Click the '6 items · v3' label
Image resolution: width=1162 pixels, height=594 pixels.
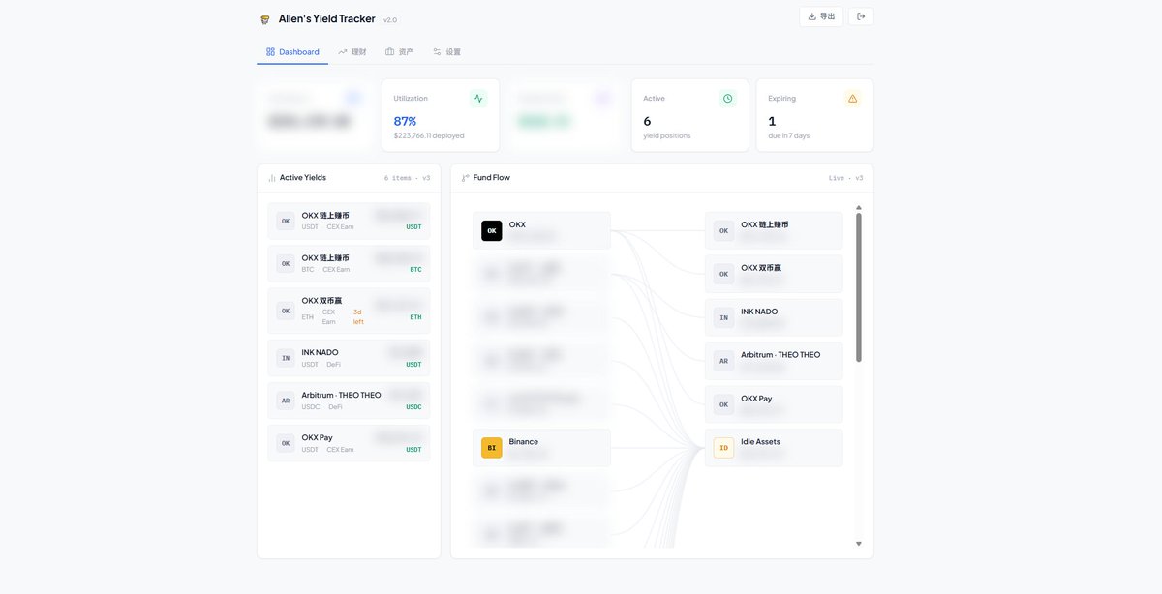(x=407, y=178)
